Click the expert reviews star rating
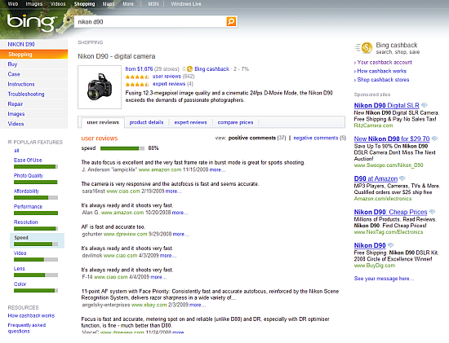 [x=137, y=84]
